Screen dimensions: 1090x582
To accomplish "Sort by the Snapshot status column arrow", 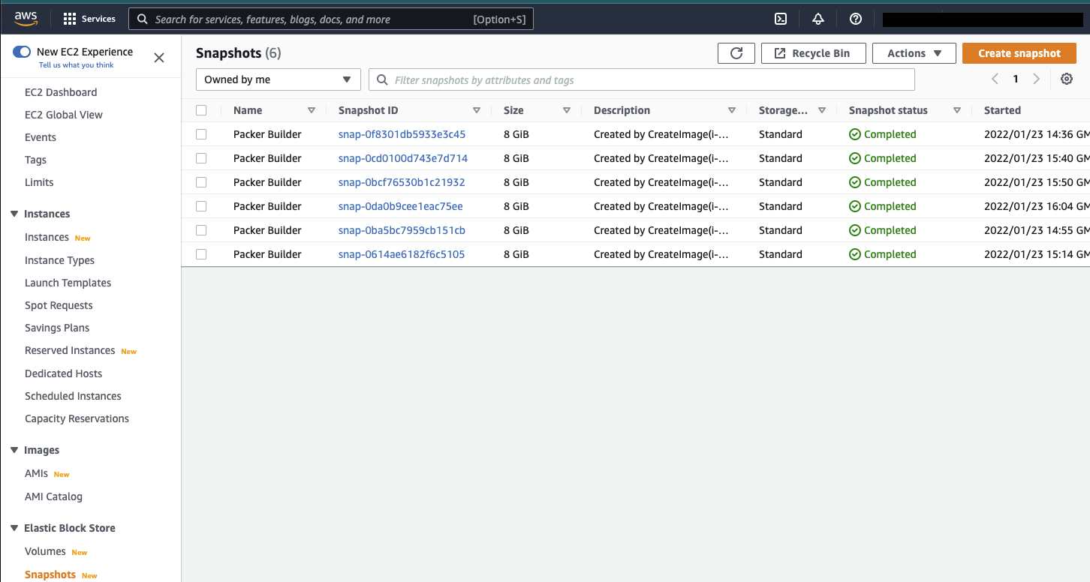I will (957, 110).
